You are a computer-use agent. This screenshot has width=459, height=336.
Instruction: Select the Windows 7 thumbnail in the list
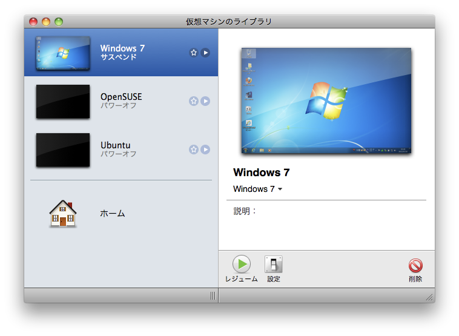point(63,53)
